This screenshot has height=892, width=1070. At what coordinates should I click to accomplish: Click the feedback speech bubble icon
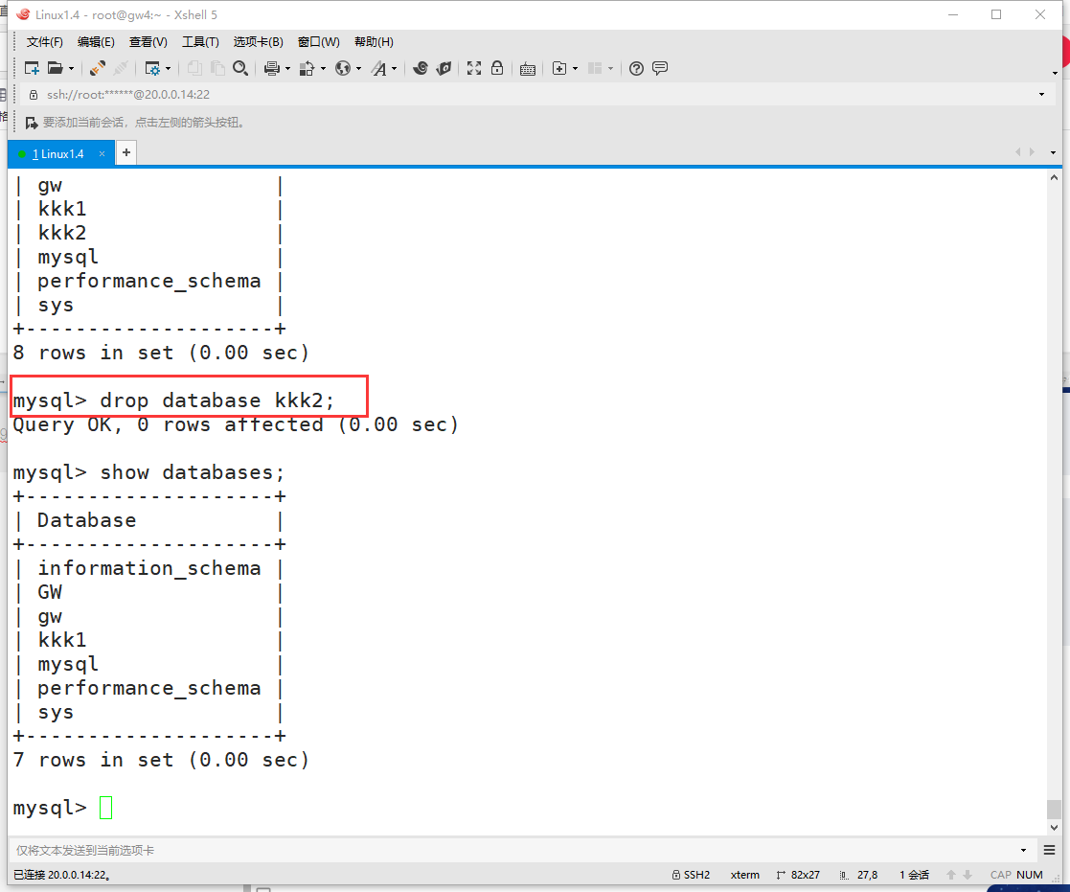coord(660,68)
